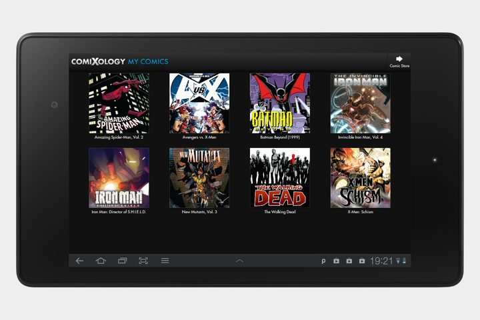The image size is (480, 320).
Task: Open the Amazing Spider-Man cover thumbnail
Action: tap(119, 103)
